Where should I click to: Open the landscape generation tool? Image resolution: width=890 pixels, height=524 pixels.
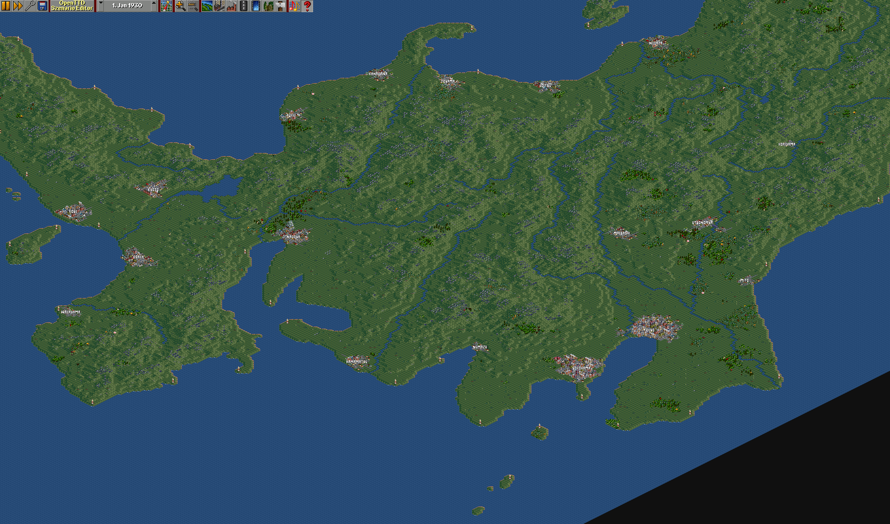coord(207,6)
